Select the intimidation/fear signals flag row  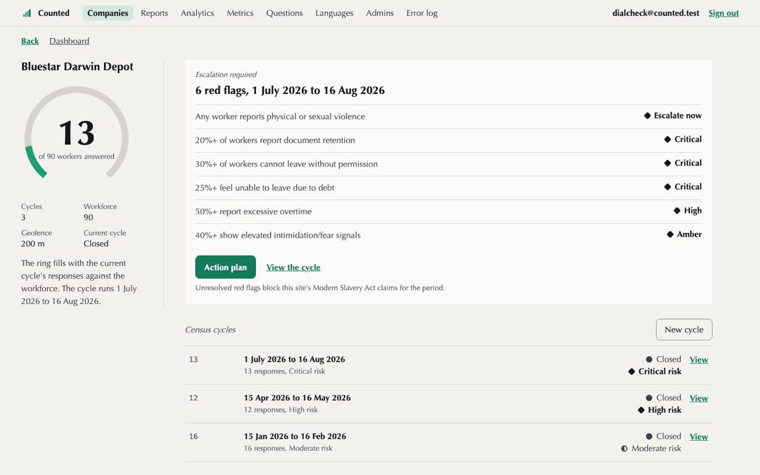click(448, 235)
